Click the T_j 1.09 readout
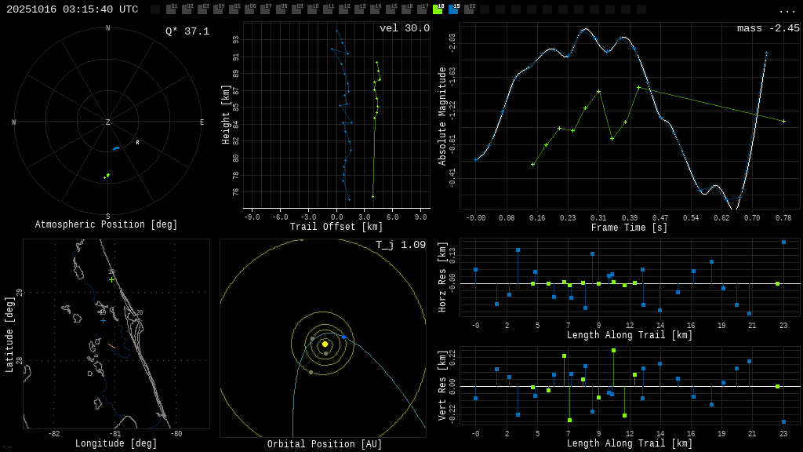803x452 pixels. tap(400, 245)
